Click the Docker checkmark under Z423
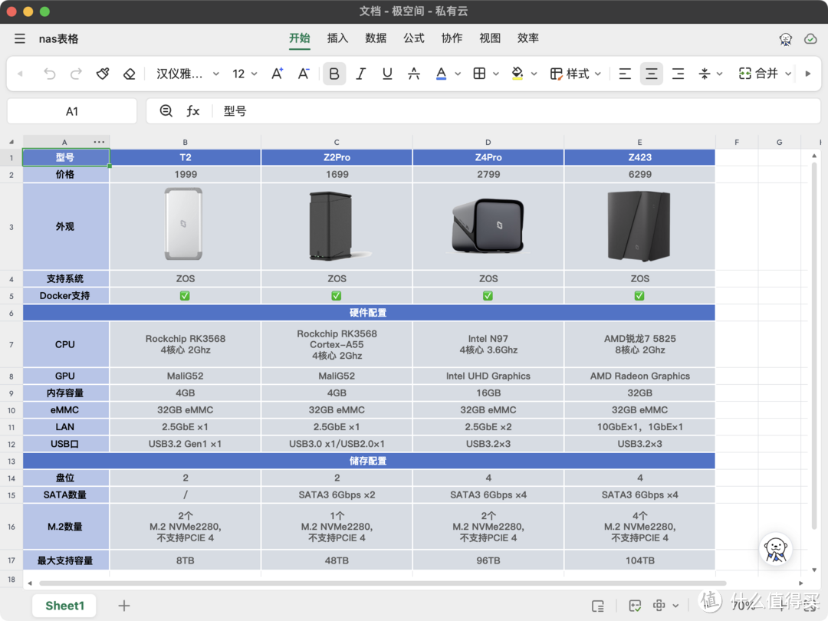 tap(639, 296)
